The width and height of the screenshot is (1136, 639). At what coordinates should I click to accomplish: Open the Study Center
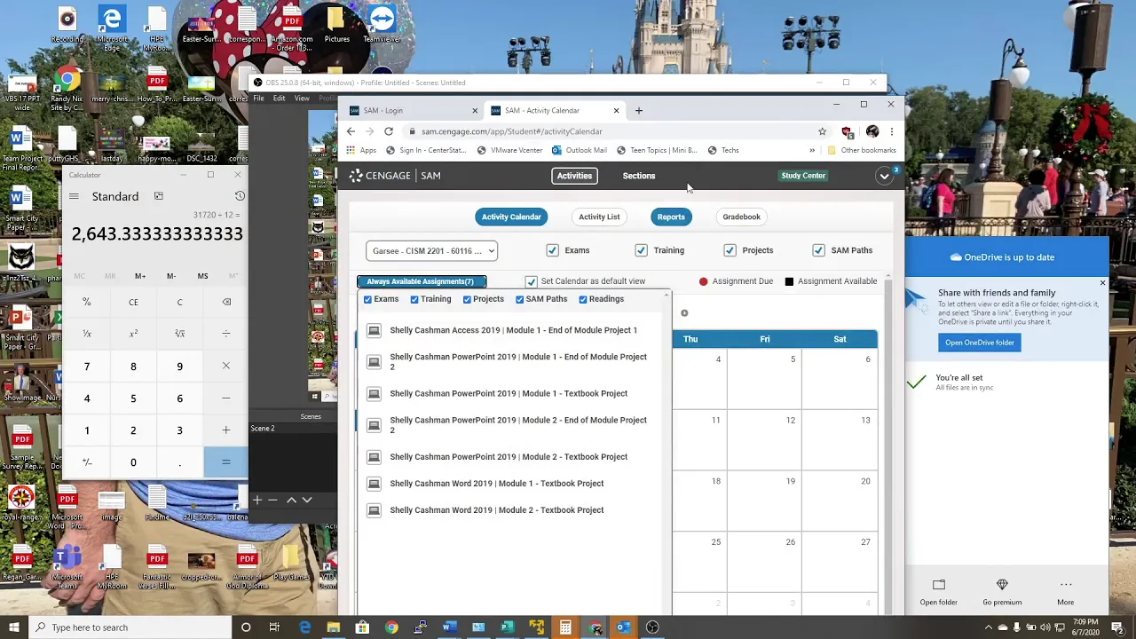click(x=803, y=176)
